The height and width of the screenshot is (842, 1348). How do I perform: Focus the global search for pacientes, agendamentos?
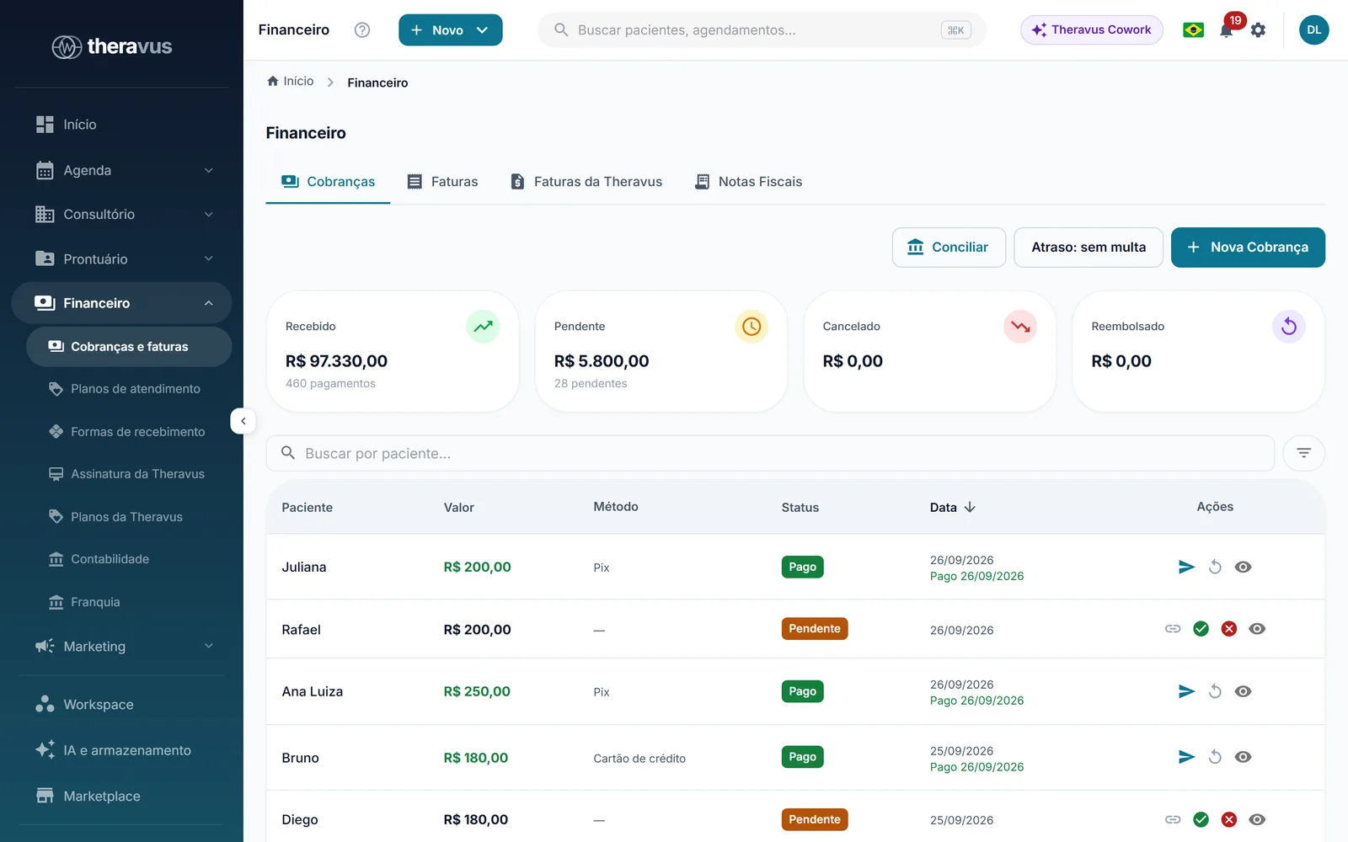(762, 29)
